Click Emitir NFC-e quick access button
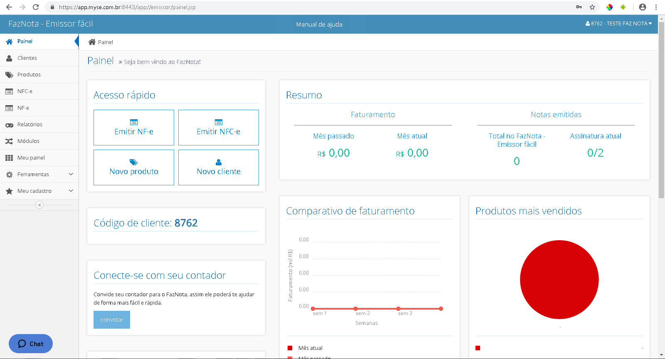This screenshot has height=359, width=665. pos(219,128)
